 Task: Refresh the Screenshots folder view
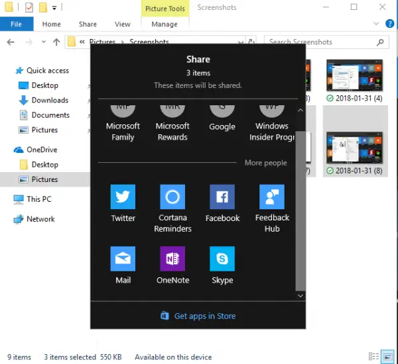tap(251, 42)
